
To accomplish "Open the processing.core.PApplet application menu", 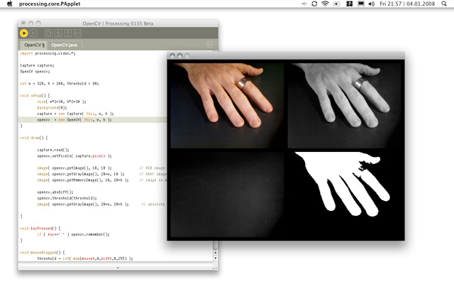I will pos(50,4).
